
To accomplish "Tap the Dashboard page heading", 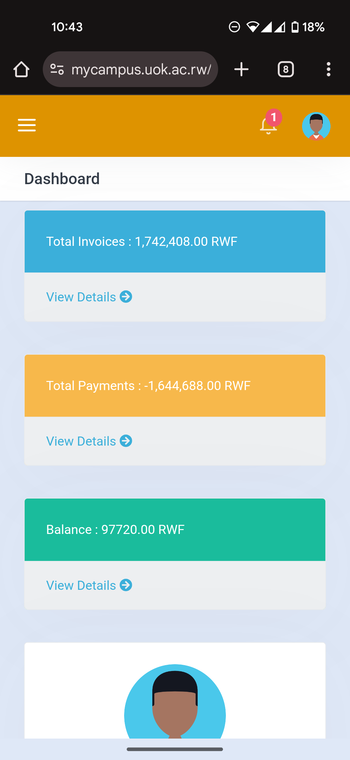I will click(x=62, y=179).
